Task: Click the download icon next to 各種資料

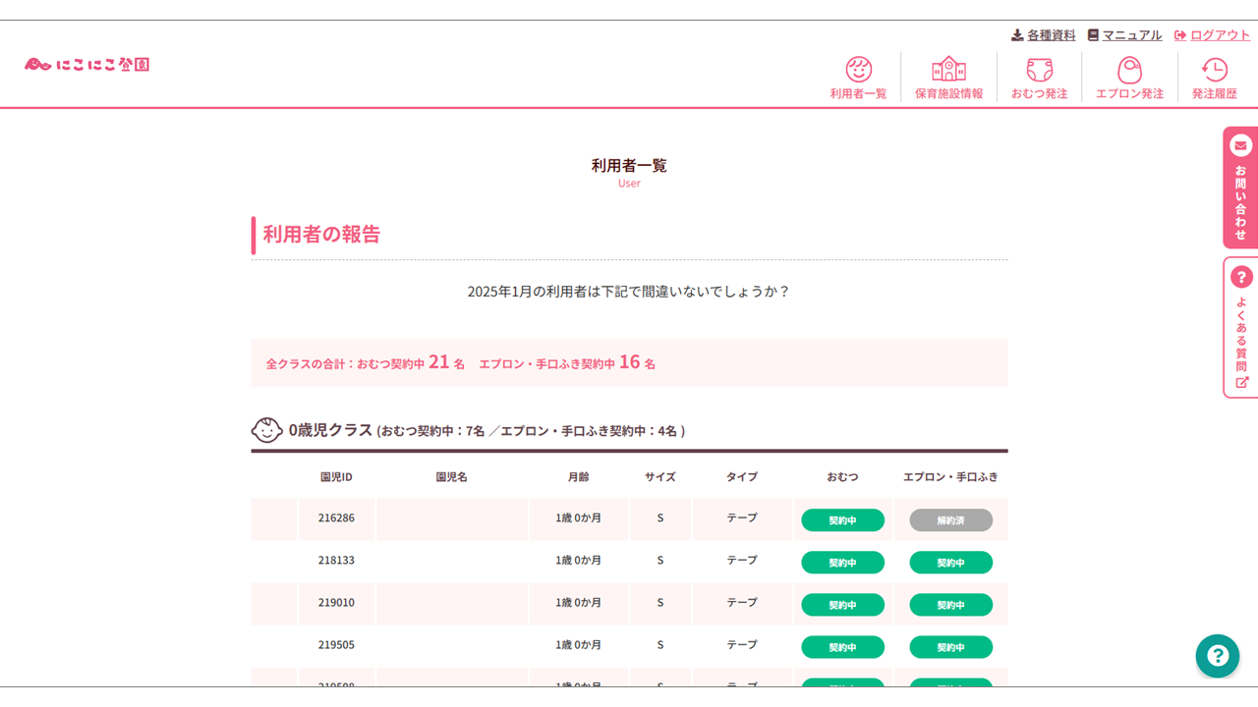Action: tap(1016, 35)
